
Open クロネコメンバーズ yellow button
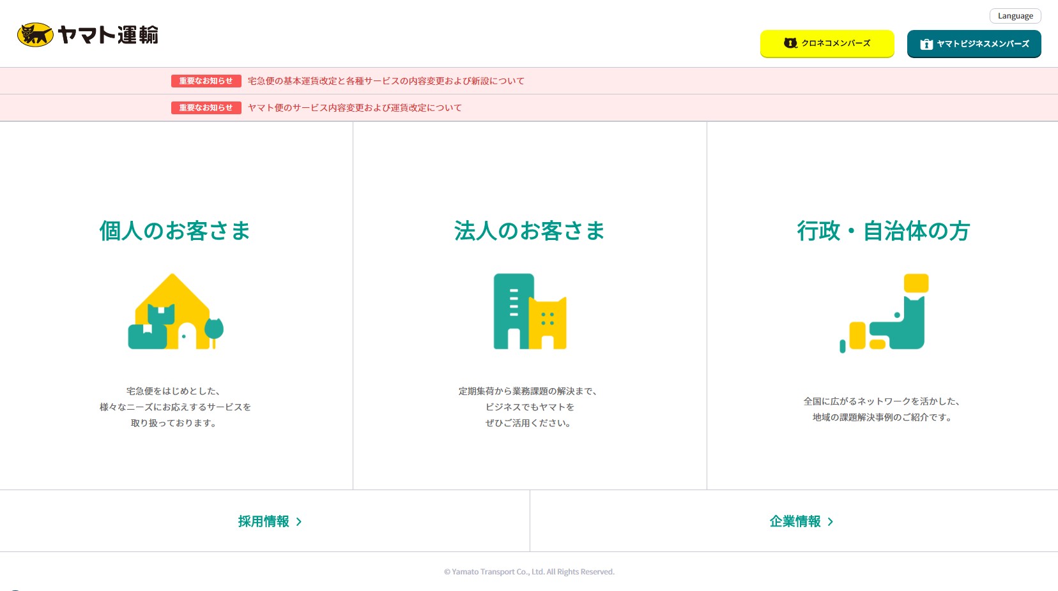[x=827, y=43]
